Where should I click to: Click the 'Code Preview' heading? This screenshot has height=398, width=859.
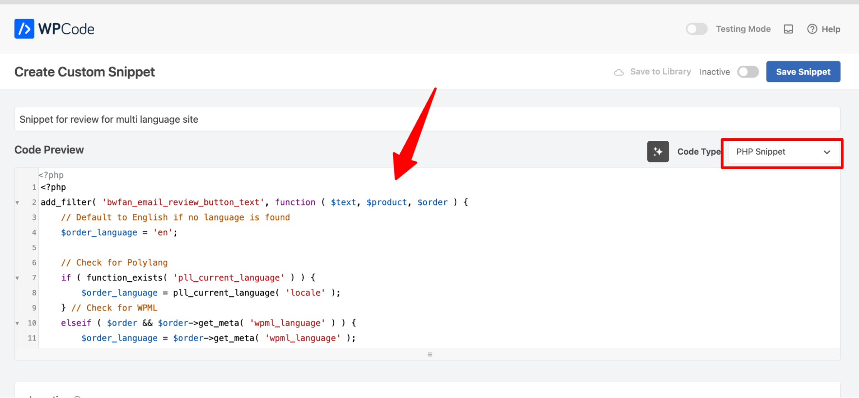click(x=49, y=150)
